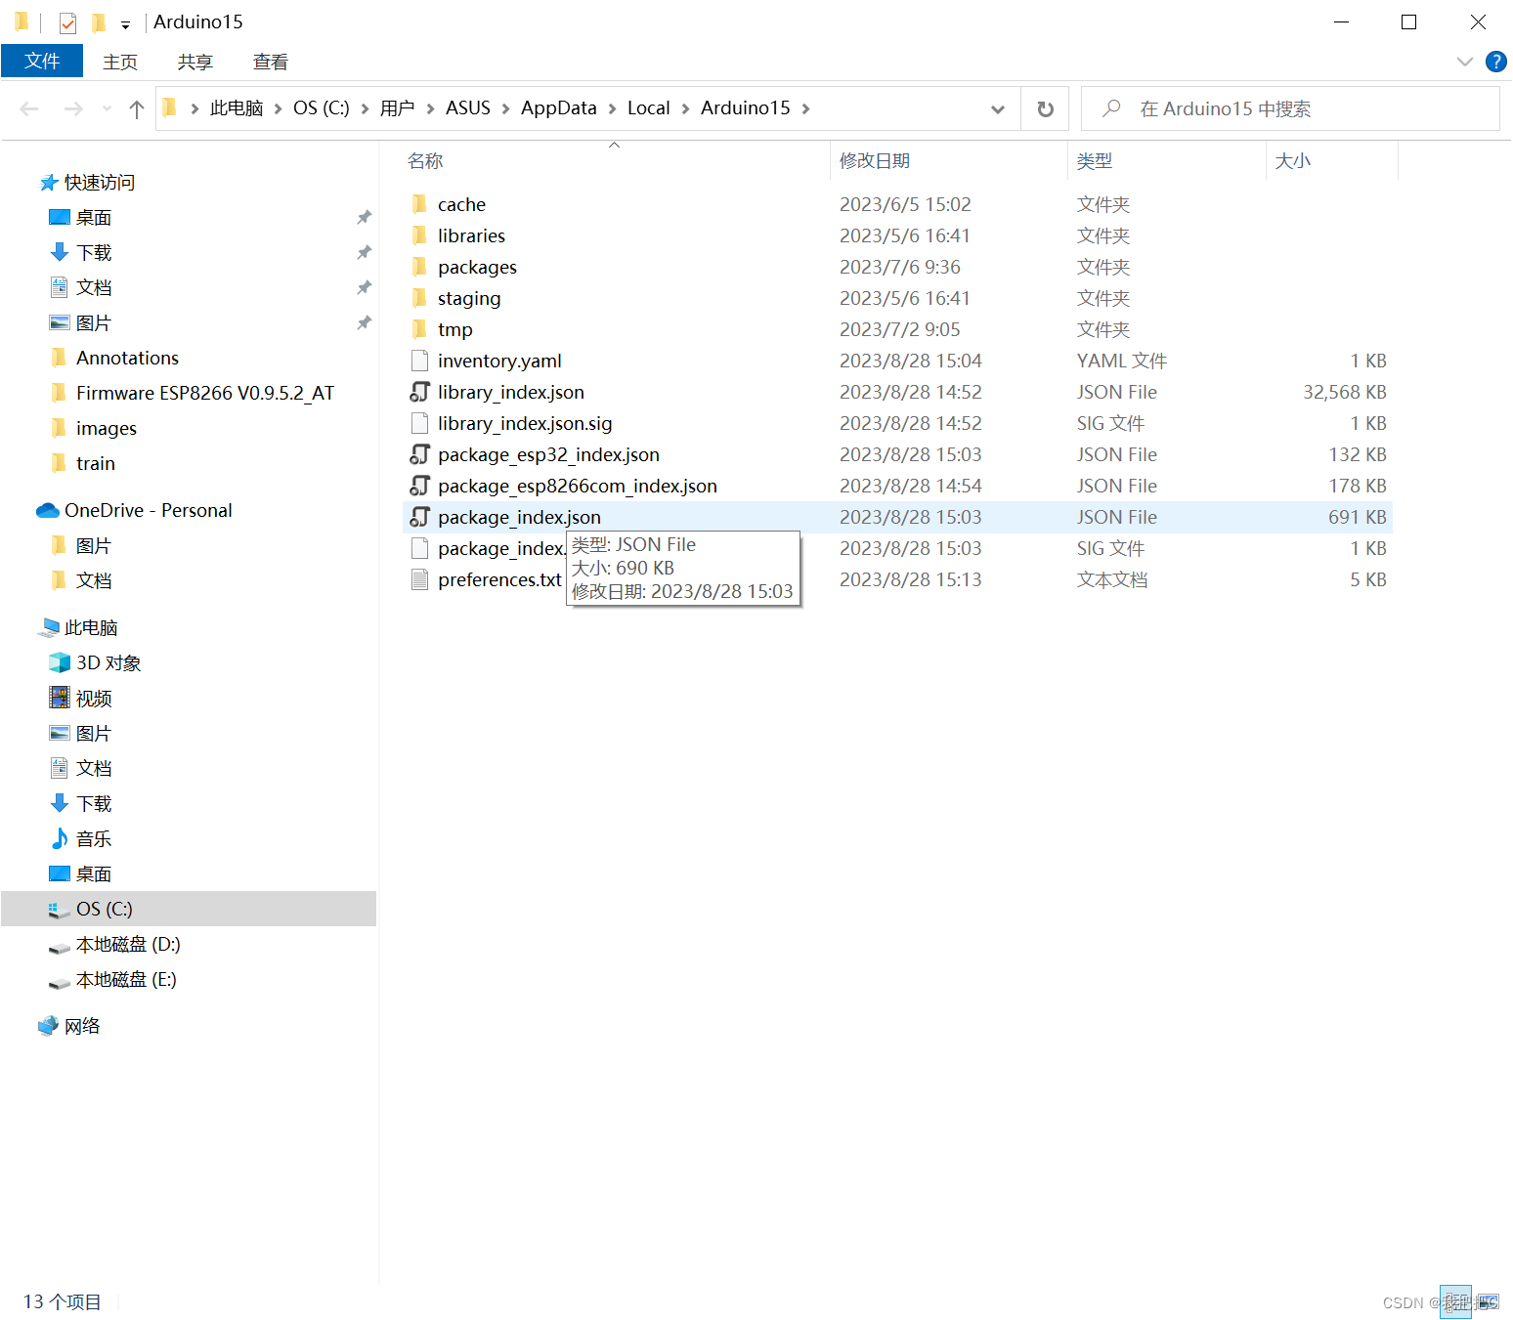
Task: Click the Forward navigation arrow
Action: coord(73,108)
